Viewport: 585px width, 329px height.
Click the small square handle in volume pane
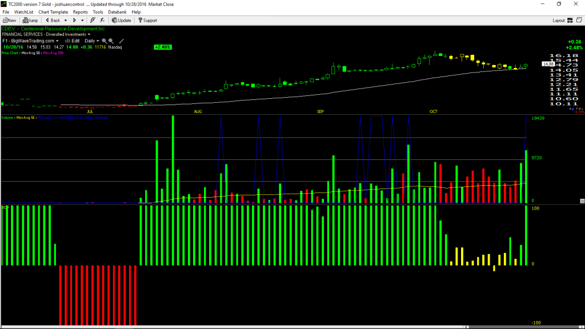tap(582, 201)
